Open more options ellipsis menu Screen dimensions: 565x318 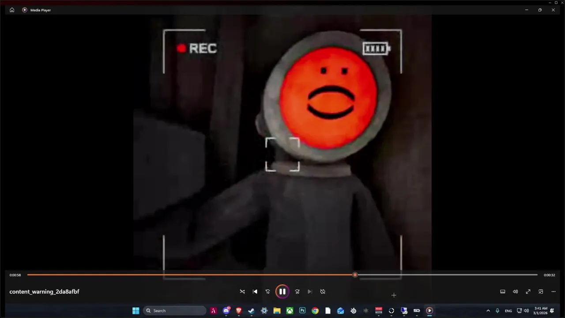[x=554, y=291]
